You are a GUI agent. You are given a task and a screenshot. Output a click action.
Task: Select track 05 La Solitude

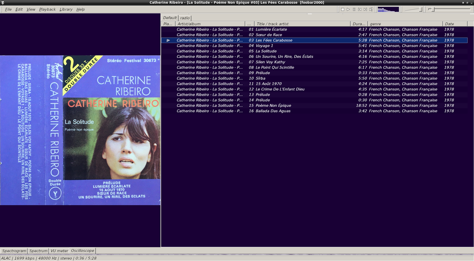tap(314, 51)
